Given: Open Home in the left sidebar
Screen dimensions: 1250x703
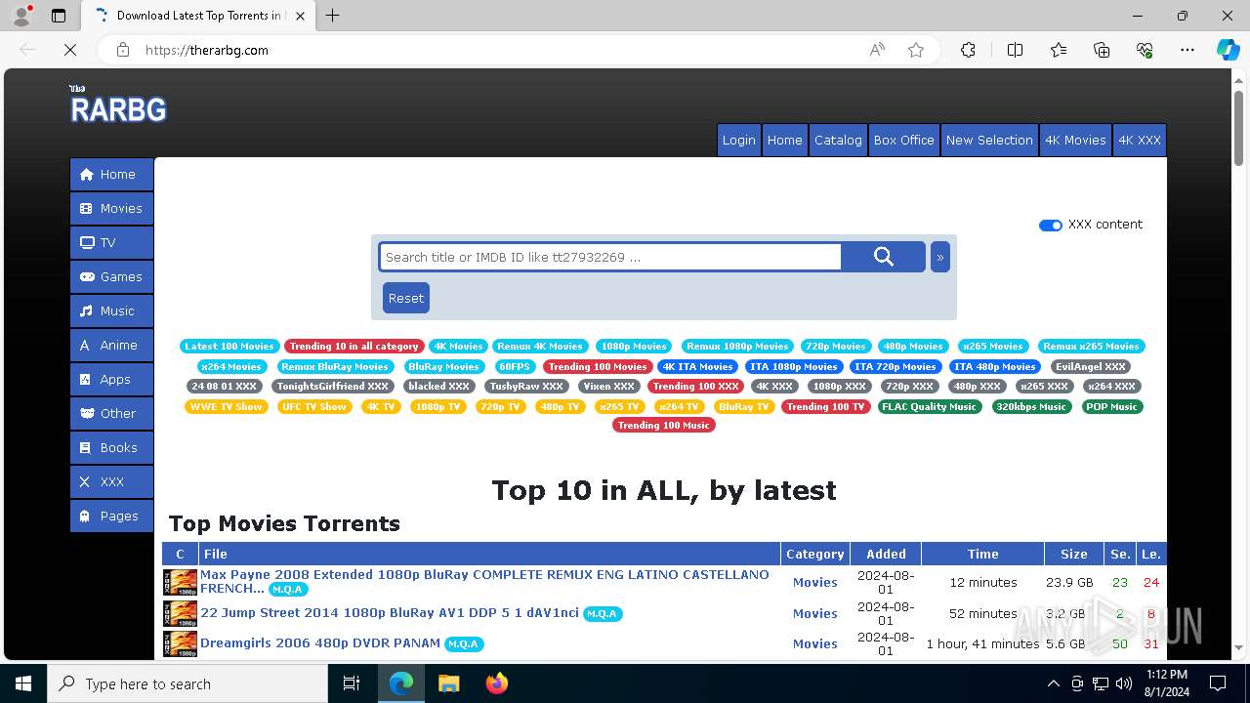Looking at the screenshot, I should (111, 174).
